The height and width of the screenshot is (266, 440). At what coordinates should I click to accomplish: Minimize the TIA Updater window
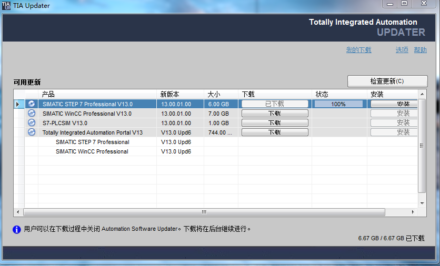[x=390, y=4]
